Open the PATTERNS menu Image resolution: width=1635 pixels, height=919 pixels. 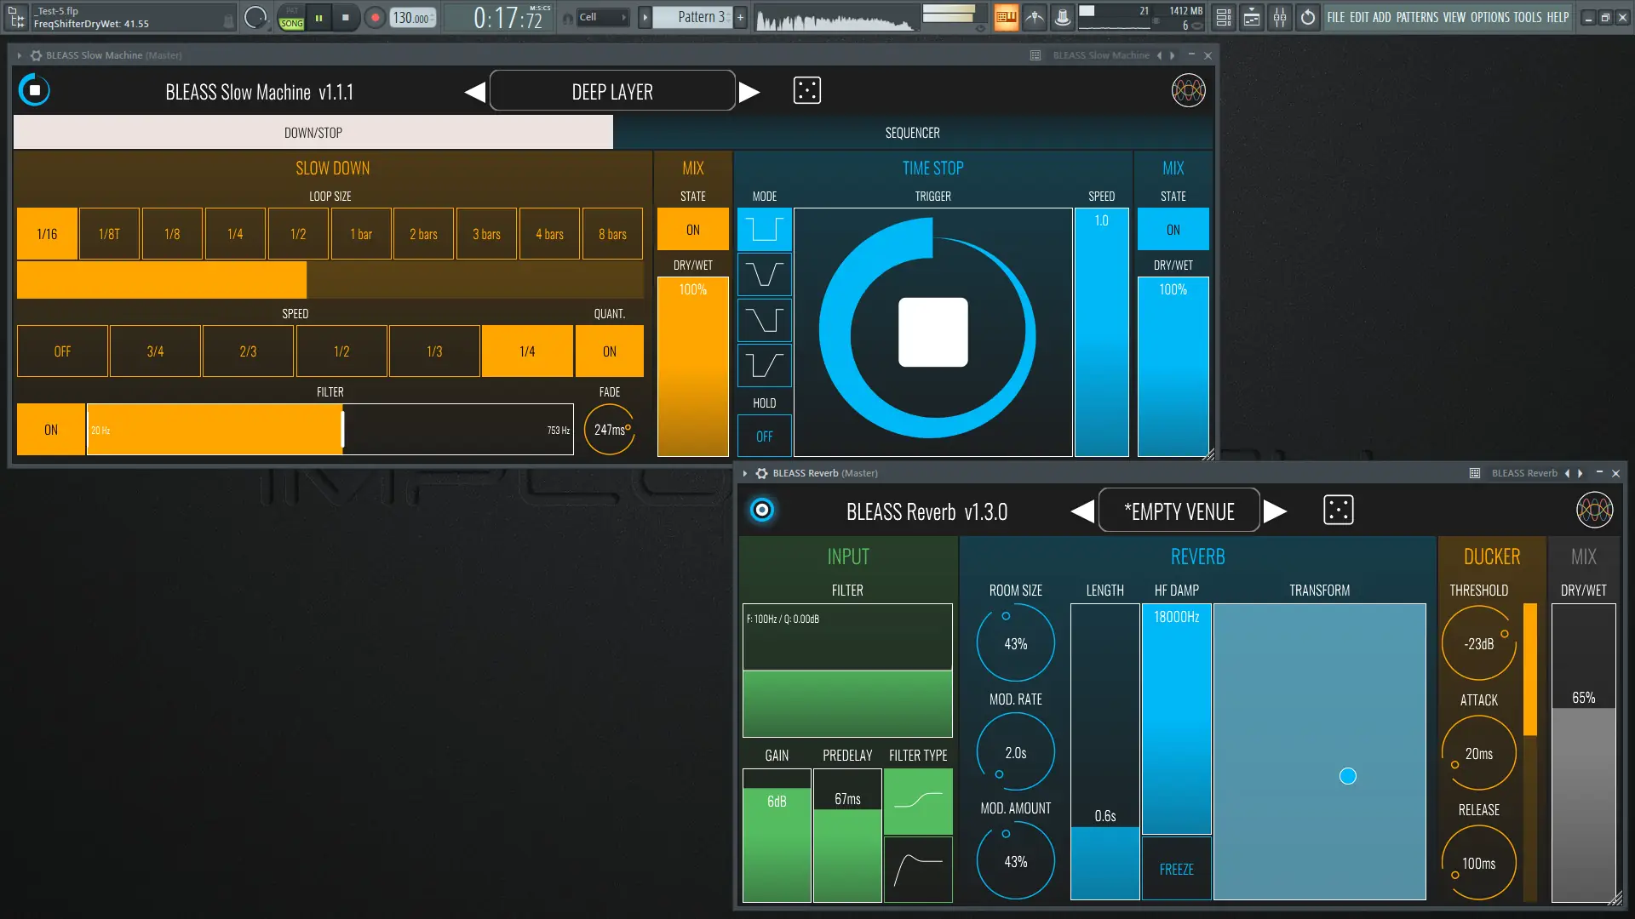pyautogui.click(x=1416, y=17)
